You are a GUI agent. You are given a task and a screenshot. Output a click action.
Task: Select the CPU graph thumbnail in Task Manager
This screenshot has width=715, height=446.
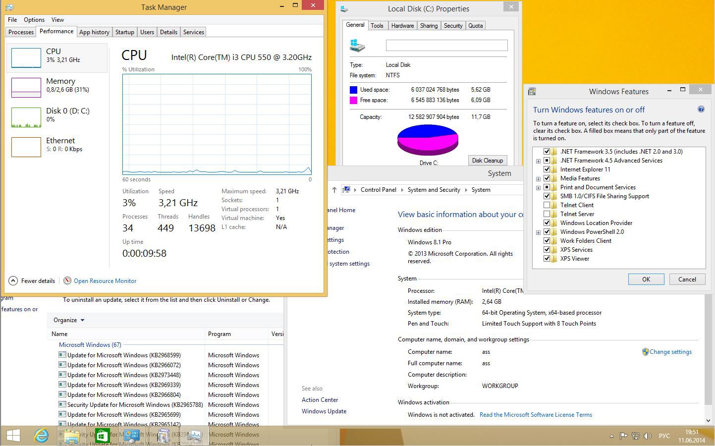click(x=26, y=57)
